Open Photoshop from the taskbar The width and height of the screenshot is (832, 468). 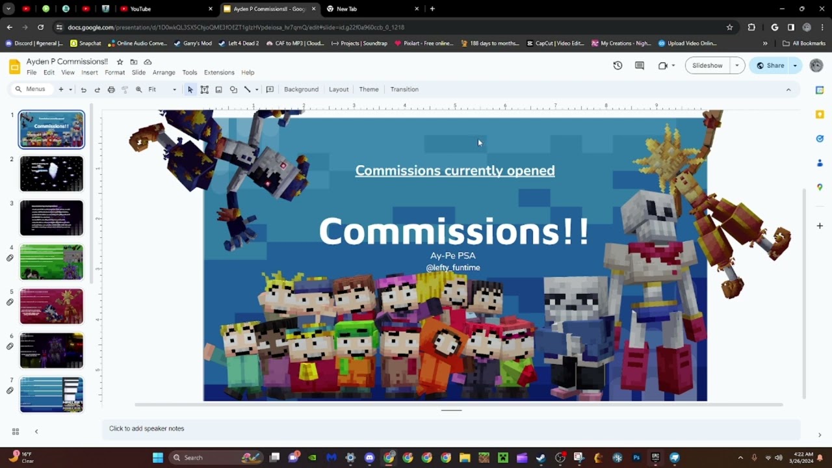tap(636, 458)
